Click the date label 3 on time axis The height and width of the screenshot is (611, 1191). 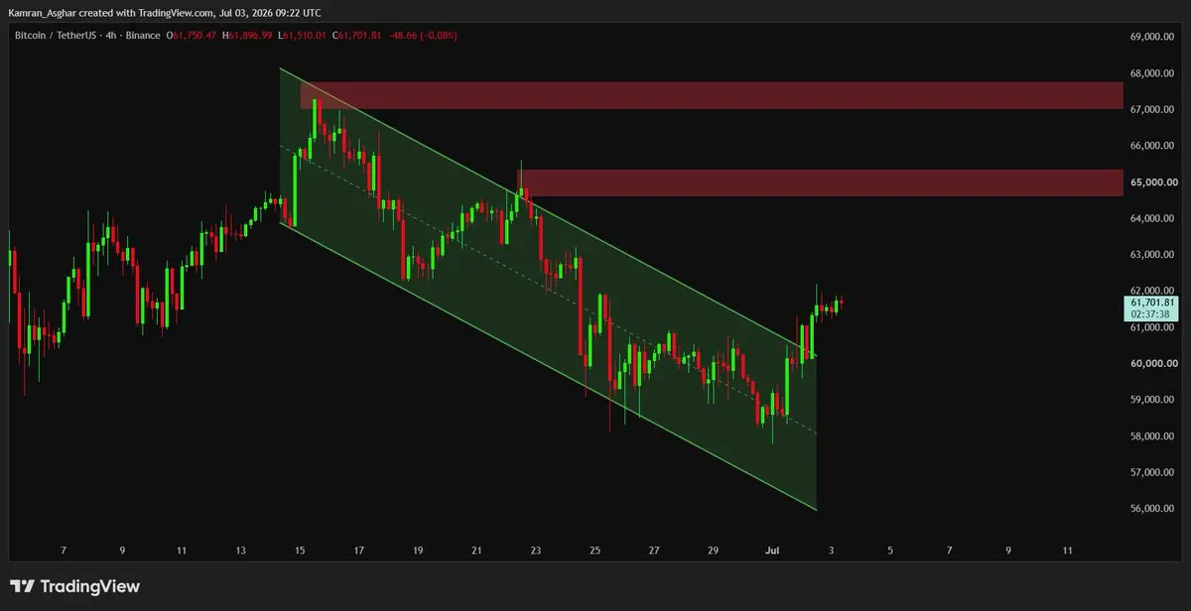(831, 550)
